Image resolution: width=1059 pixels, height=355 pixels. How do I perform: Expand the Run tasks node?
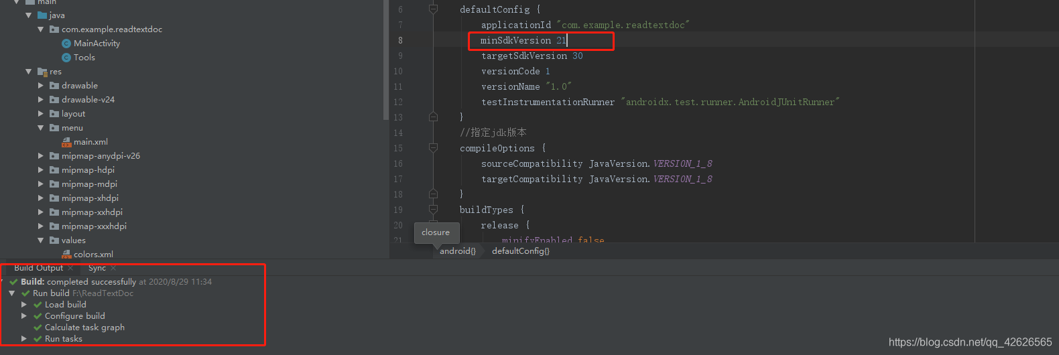pos(24,339)
